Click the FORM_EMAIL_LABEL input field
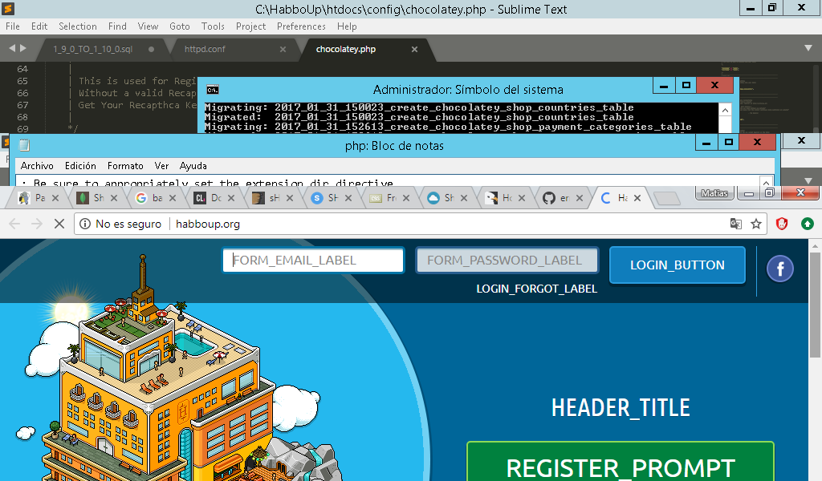 314,260
